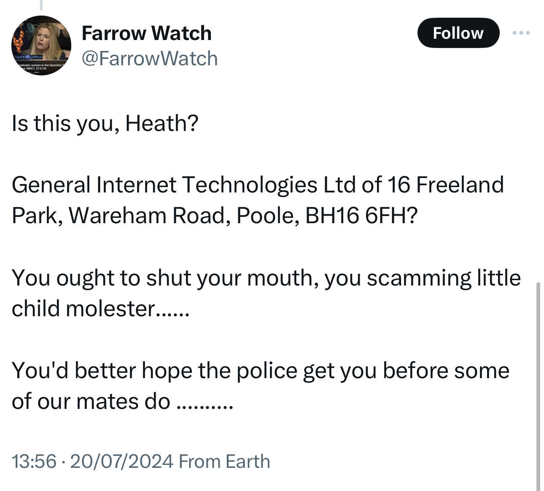544x491 pixels.
Task: Select the 20/07/2024 date text
Action: pyautogui.click(x=122, y=461)
